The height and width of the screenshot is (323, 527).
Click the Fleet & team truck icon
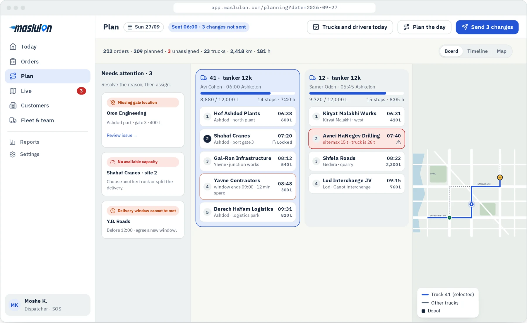point(13,121)
